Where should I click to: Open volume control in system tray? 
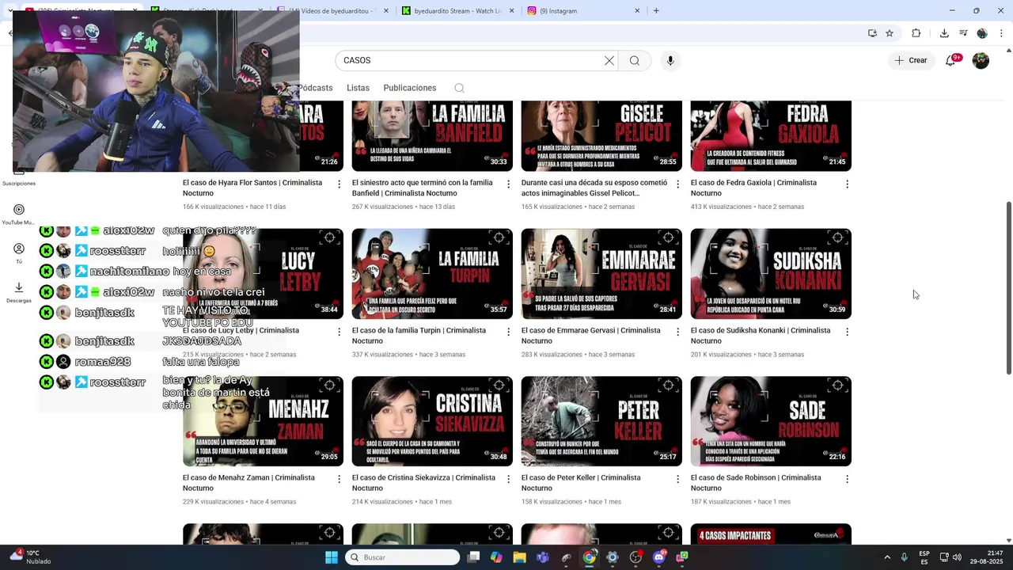point(957,557)
